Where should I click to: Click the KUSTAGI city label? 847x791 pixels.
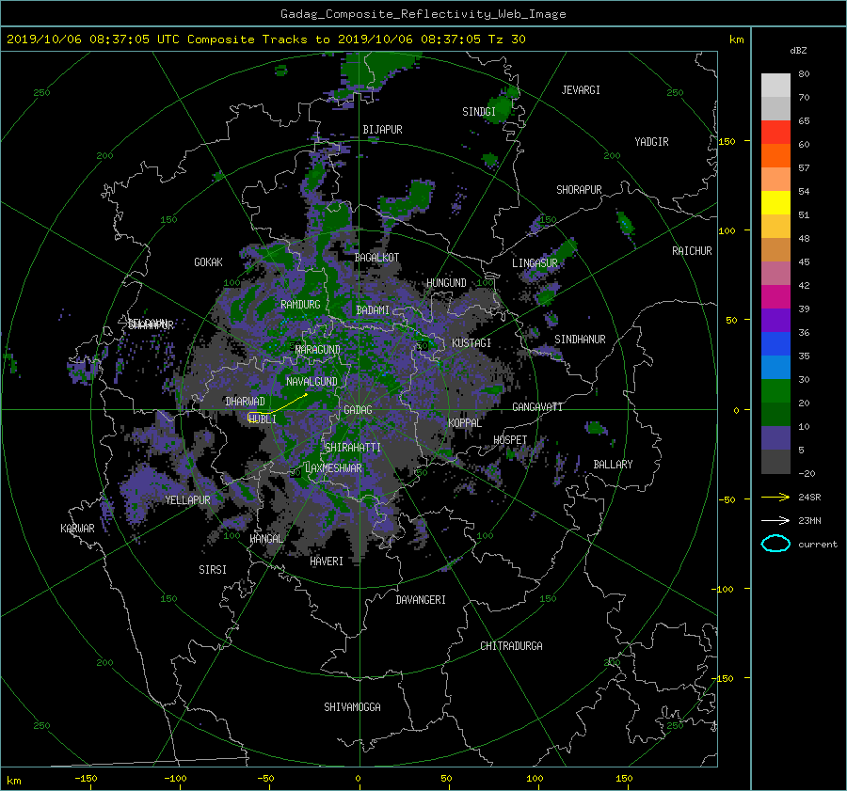coord(471,343)
